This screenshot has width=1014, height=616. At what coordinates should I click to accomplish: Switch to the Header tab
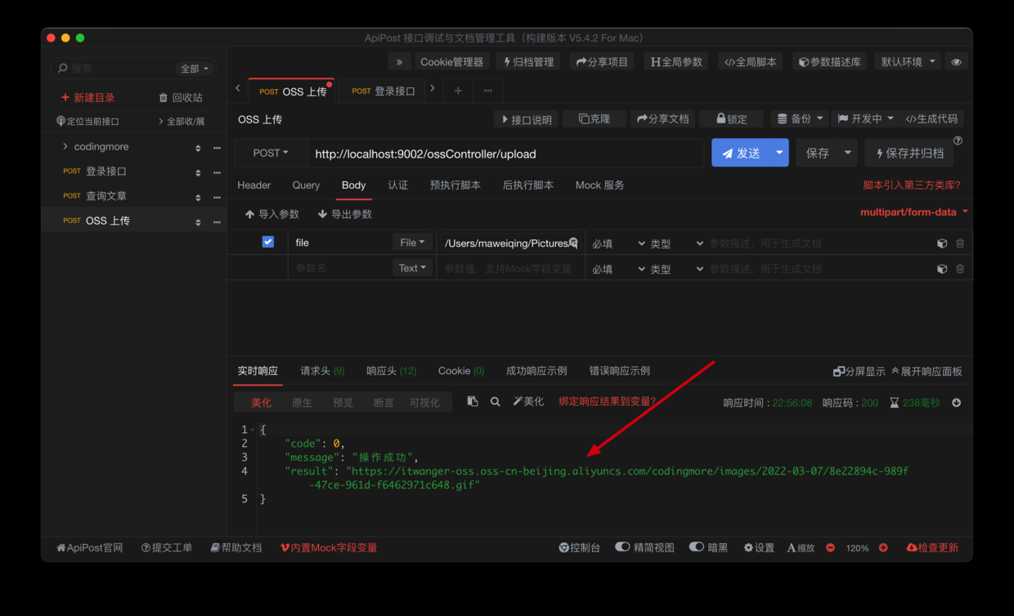click(254, 185)
